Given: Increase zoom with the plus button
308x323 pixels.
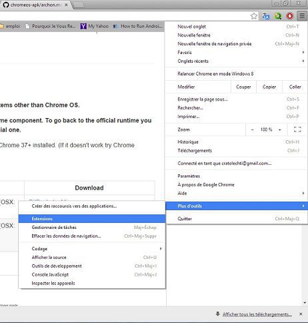Looking at the screenshot, I should (280, 129).
